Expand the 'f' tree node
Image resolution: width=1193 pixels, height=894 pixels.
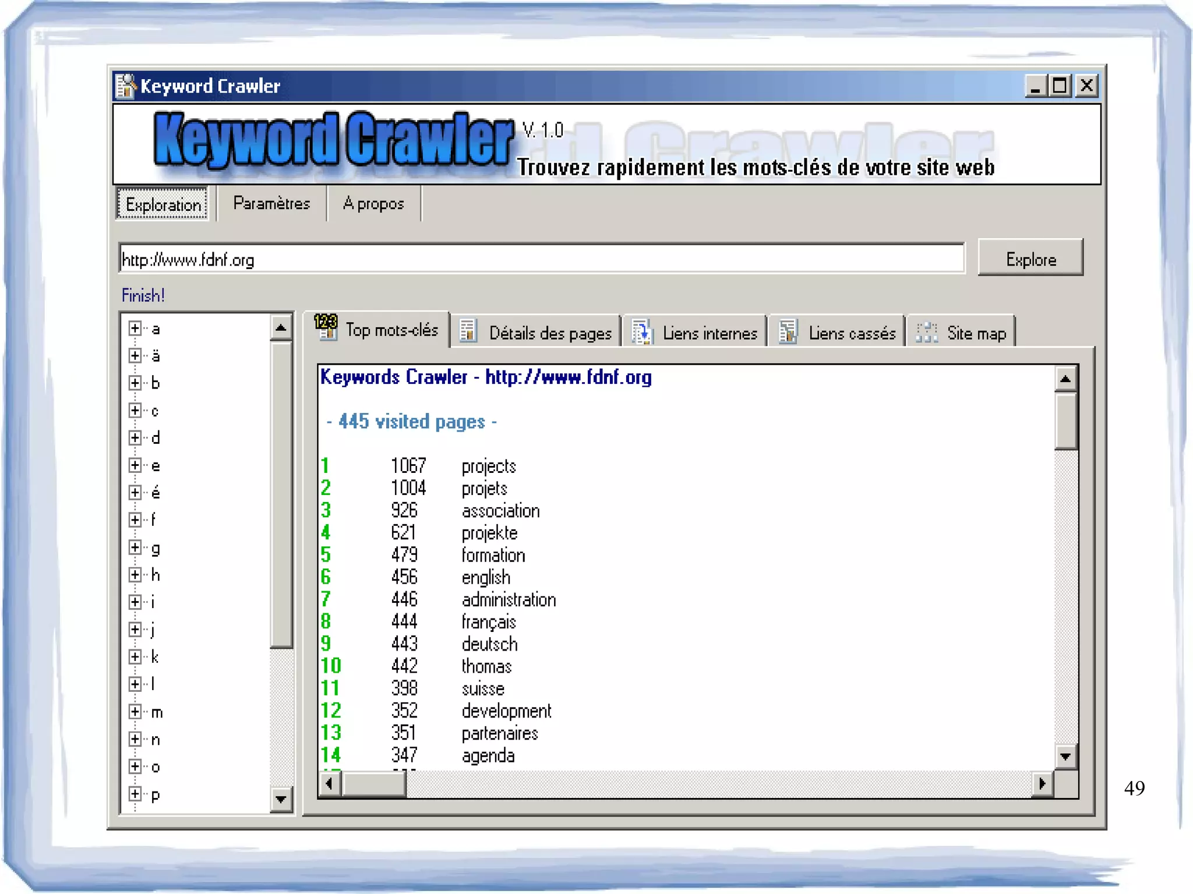(135, 520)
